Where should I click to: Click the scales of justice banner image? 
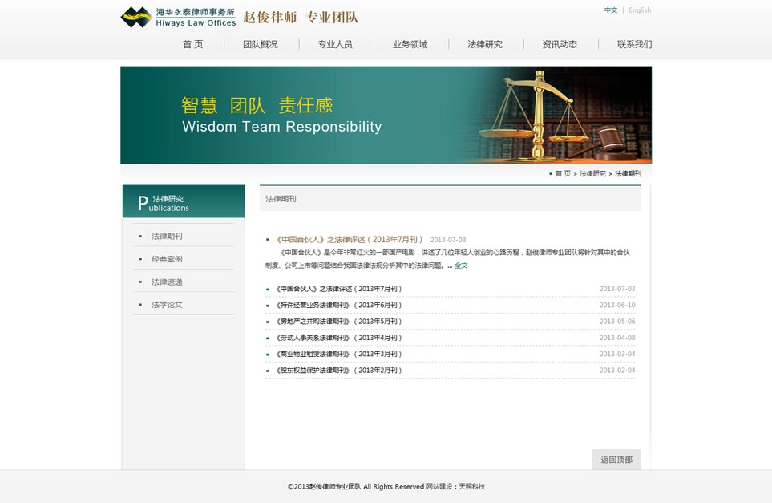point(386,115)
